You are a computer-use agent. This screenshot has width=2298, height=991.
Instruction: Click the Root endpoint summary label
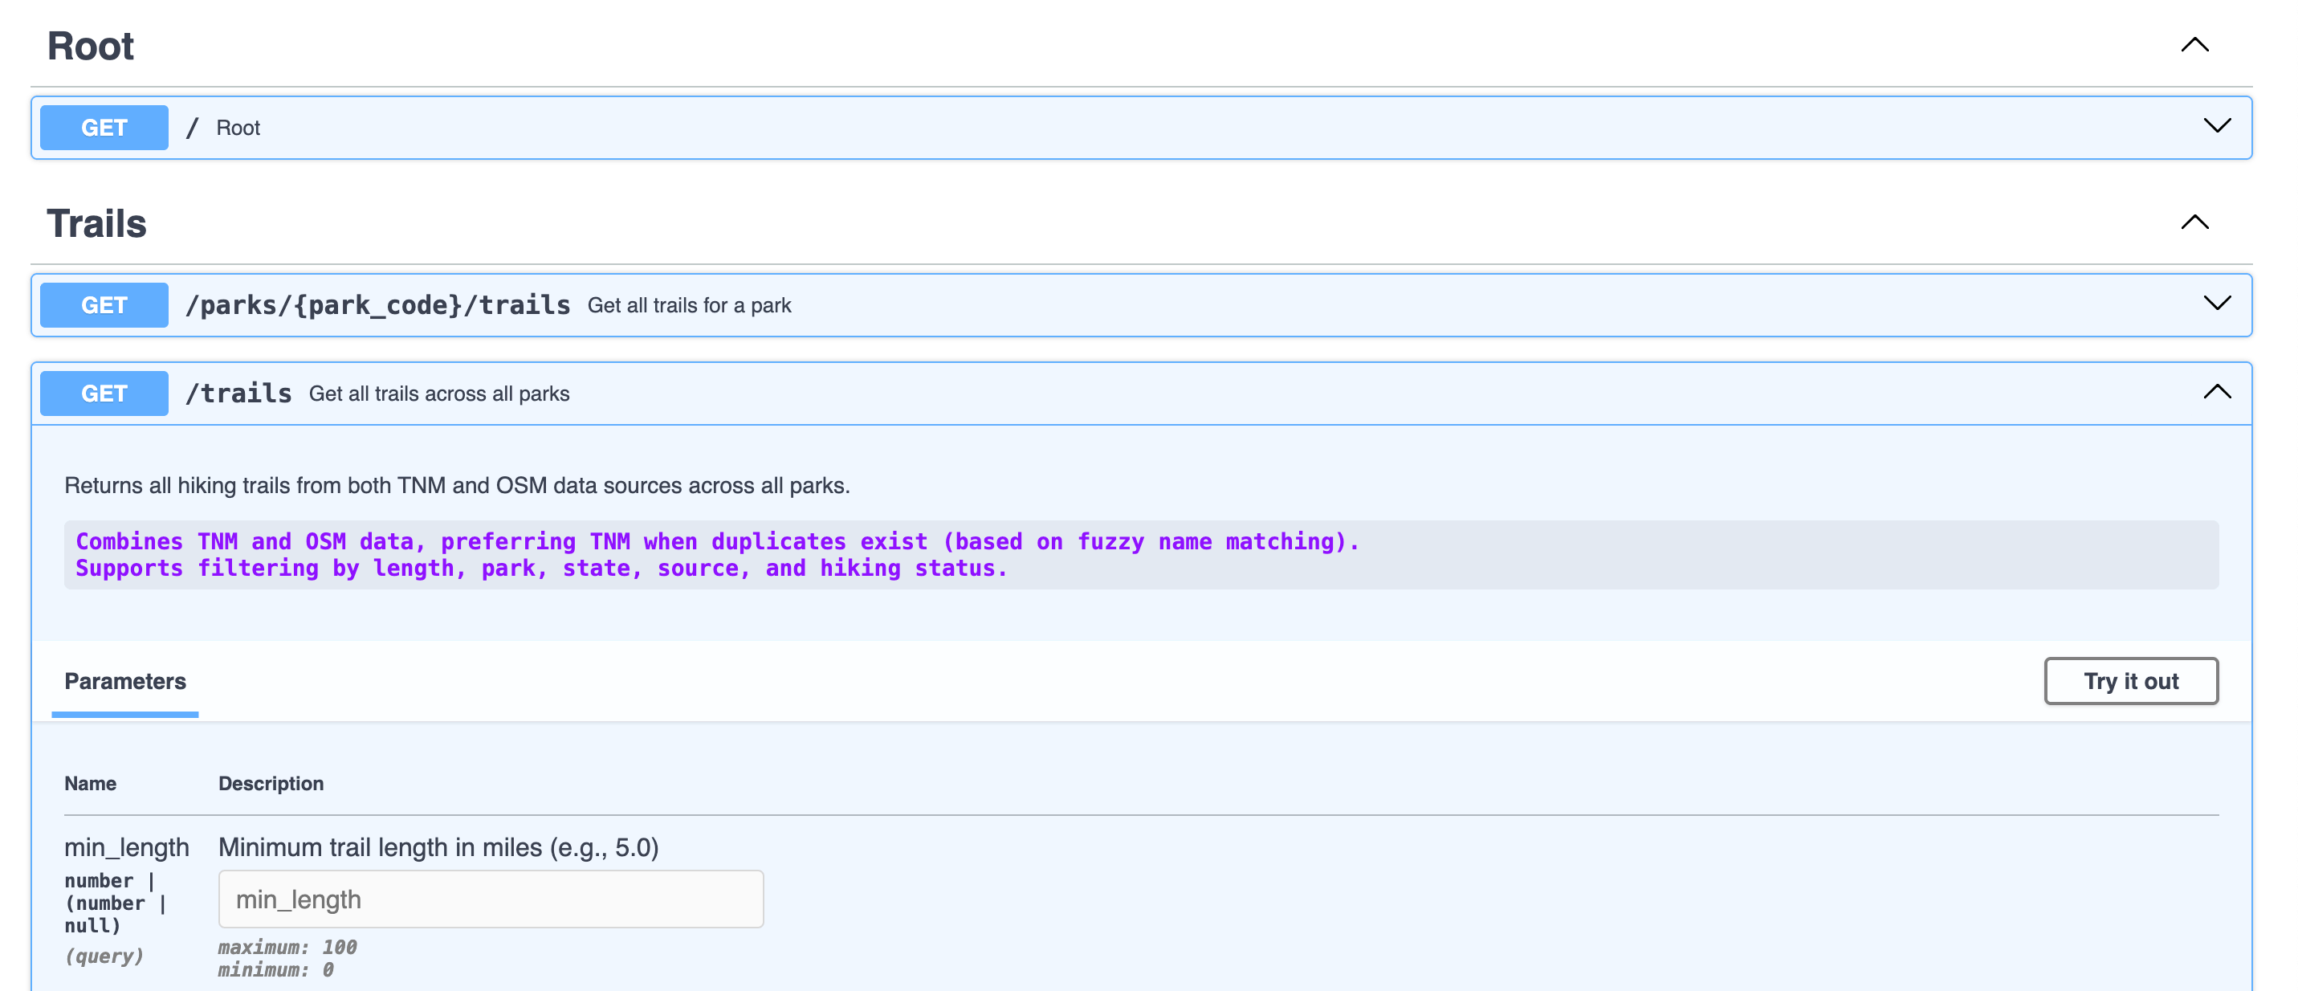238,128
